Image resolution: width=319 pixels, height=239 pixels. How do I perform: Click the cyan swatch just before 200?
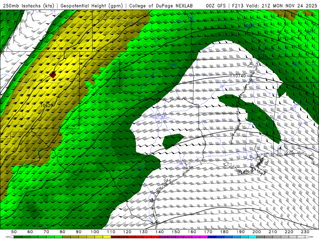coord(252,237)
